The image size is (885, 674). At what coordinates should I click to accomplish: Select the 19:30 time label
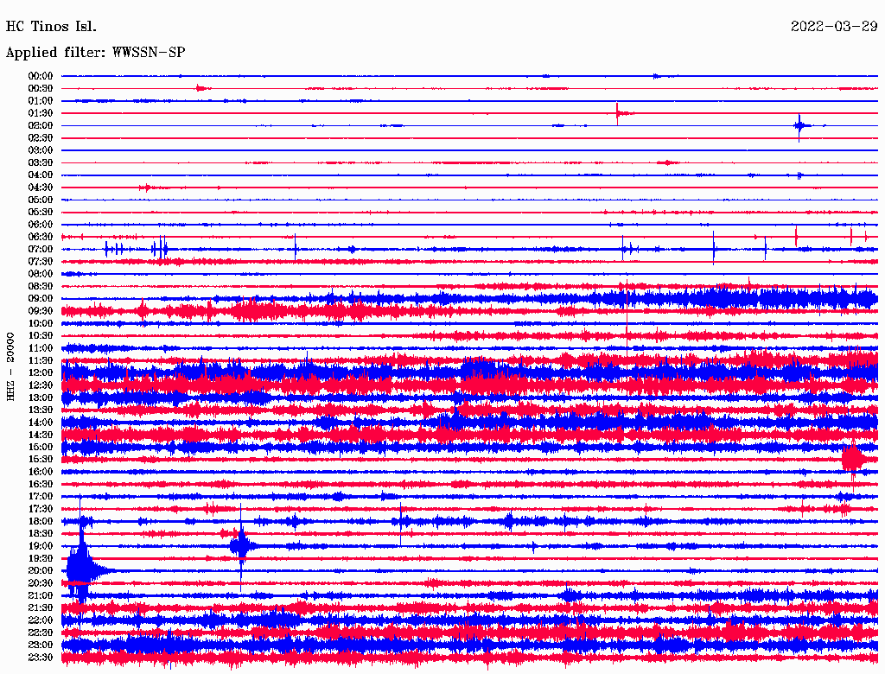click(x=41, y=559)
